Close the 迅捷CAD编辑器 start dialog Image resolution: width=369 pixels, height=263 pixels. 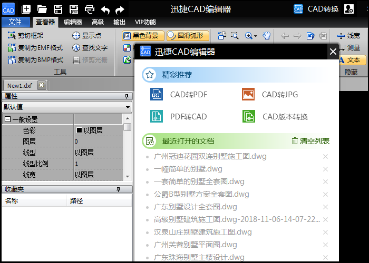[333, 52]
